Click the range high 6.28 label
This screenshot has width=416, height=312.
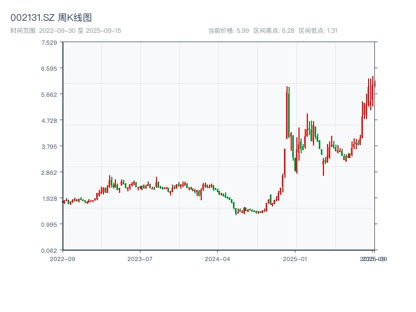pos(274,31)
